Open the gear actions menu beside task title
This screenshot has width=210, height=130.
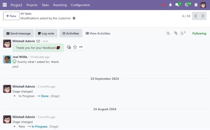click(74, 18)
